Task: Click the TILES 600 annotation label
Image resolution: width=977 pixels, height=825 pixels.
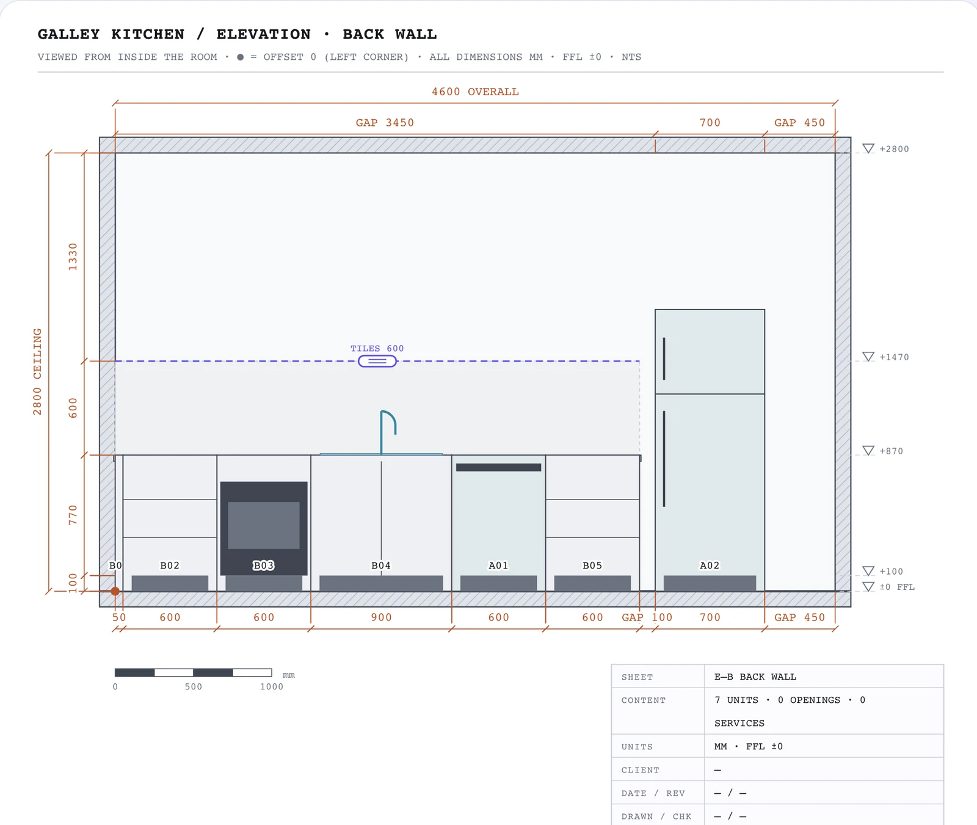Action: click(x=377, y=348)
